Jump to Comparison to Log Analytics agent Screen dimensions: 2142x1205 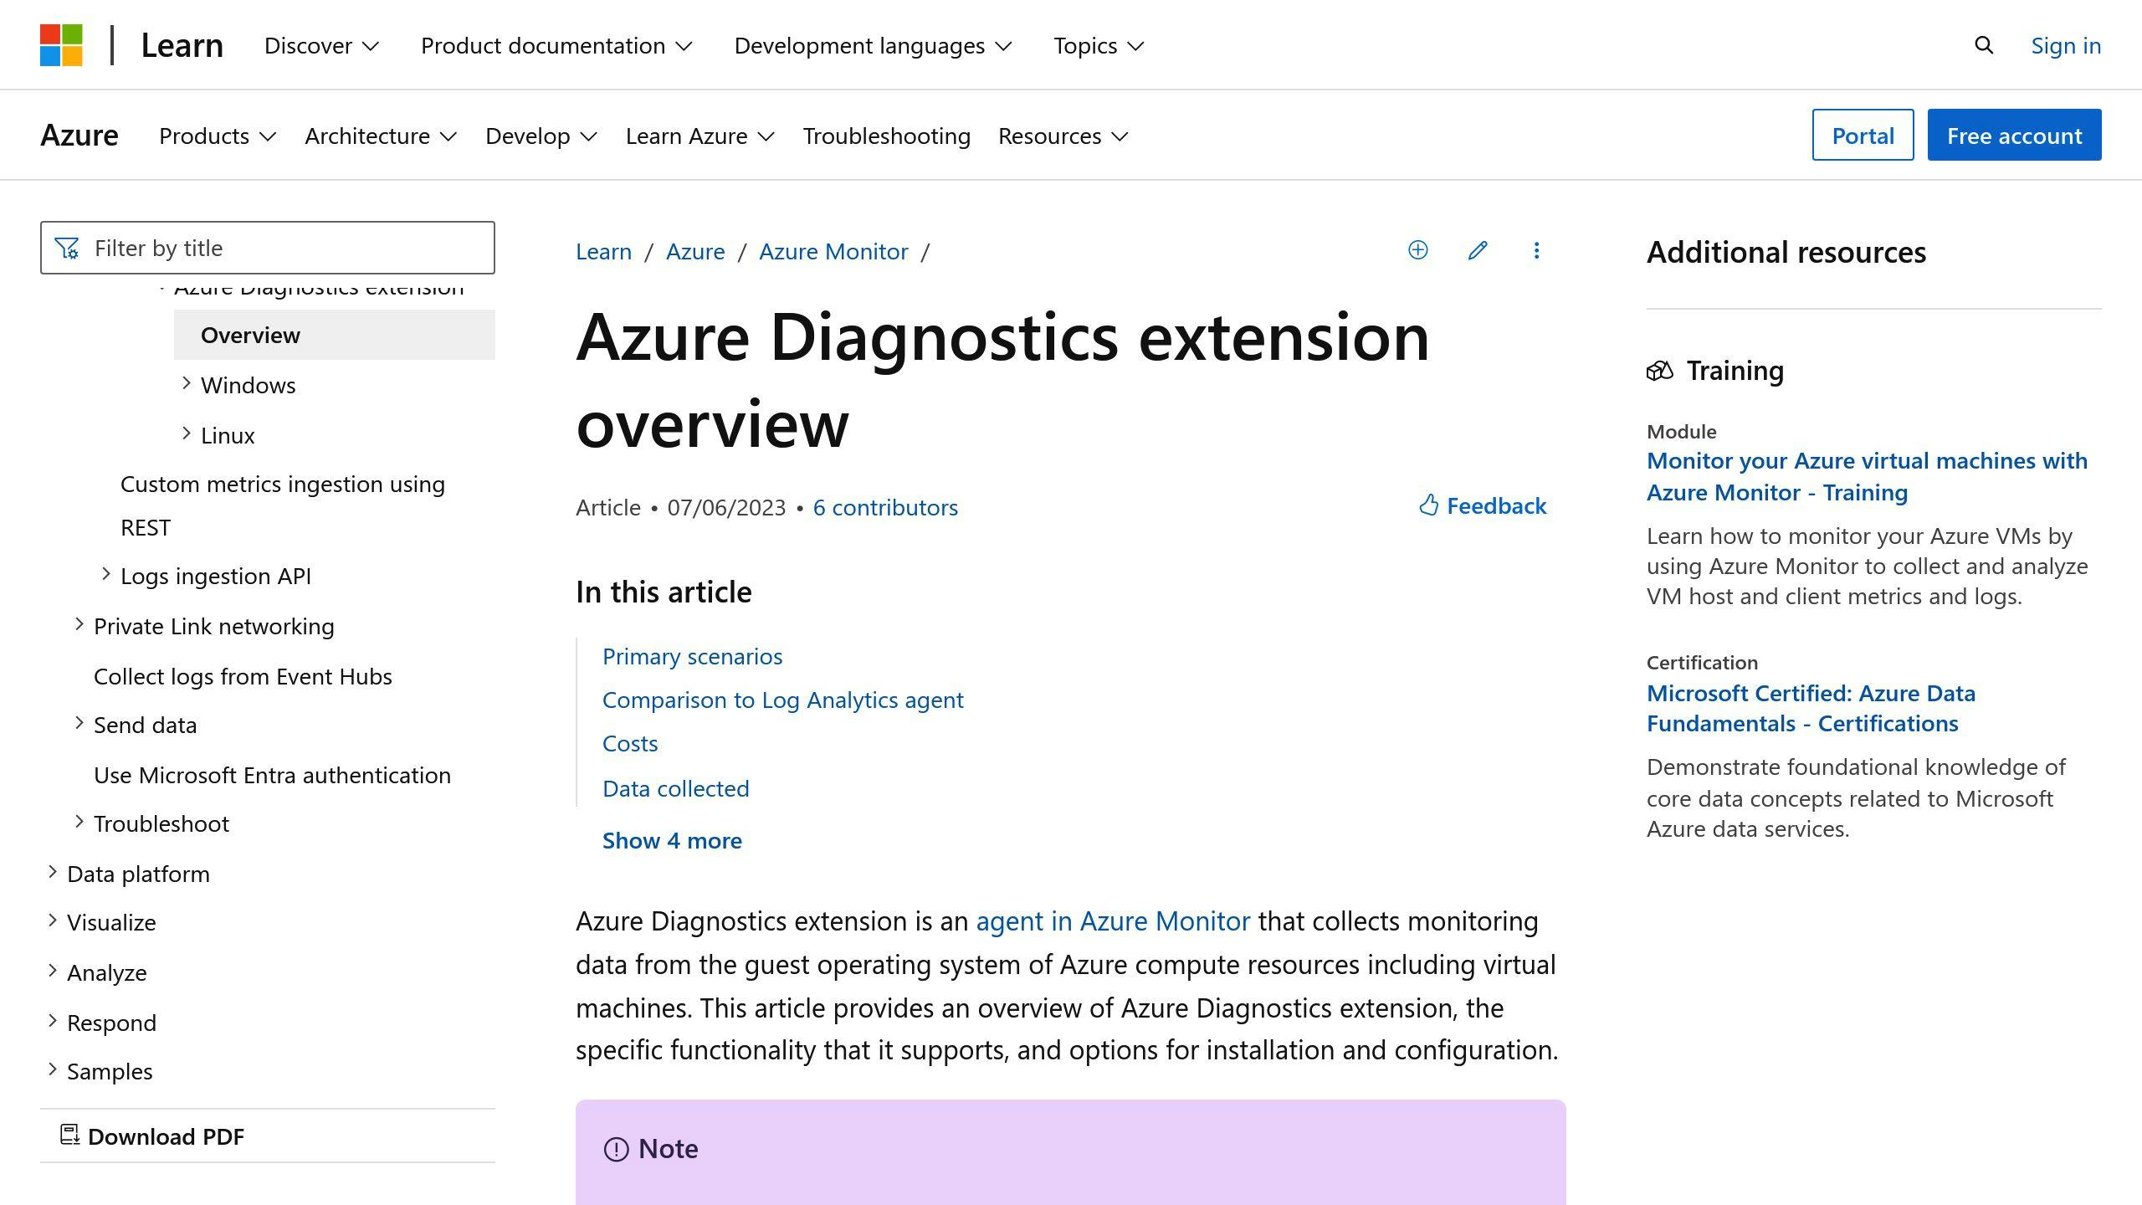point(782,700)
